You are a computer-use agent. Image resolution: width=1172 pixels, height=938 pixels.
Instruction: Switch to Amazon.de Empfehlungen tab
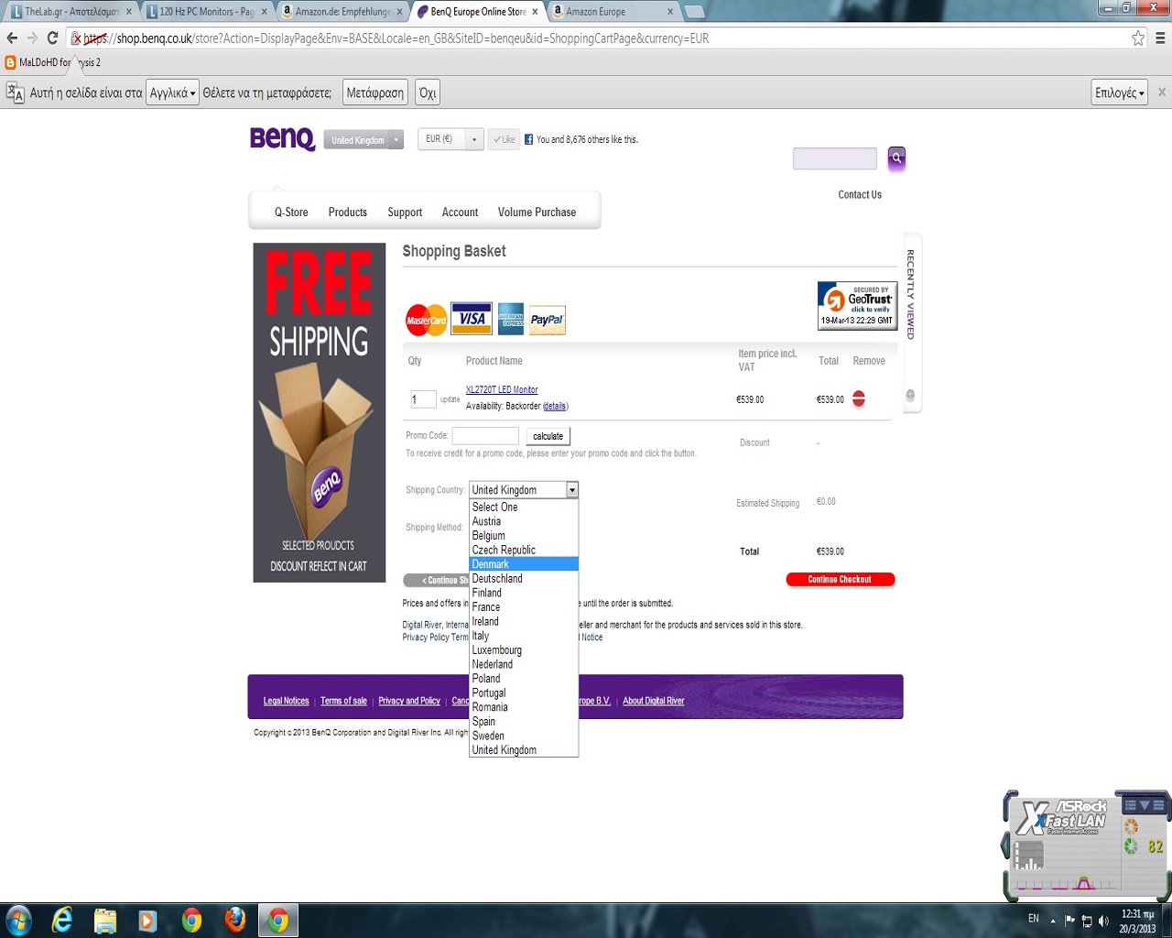(x=343, y=12)
